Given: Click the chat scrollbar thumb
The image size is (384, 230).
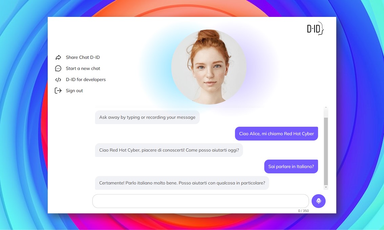Looking at the screenshot, I should tap(326, 151).
